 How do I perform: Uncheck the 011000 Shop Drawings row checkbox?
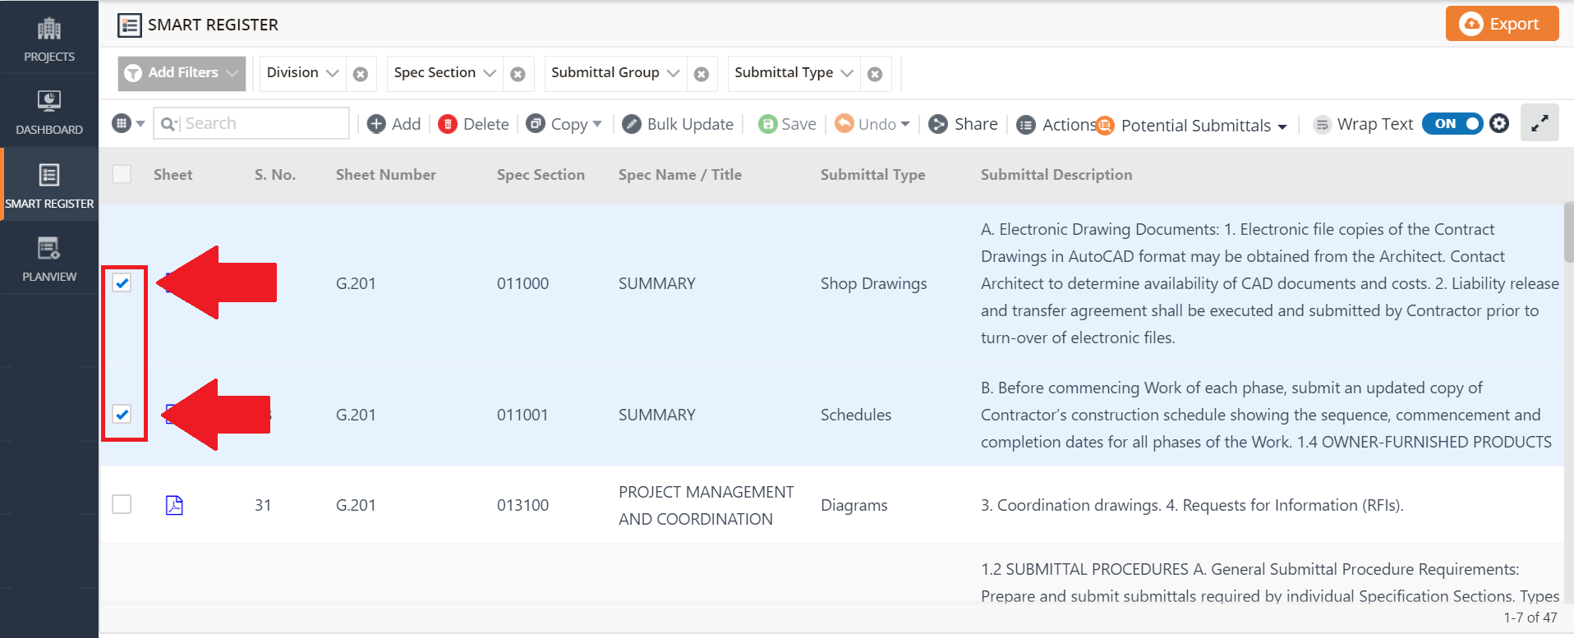coord(122,283)
